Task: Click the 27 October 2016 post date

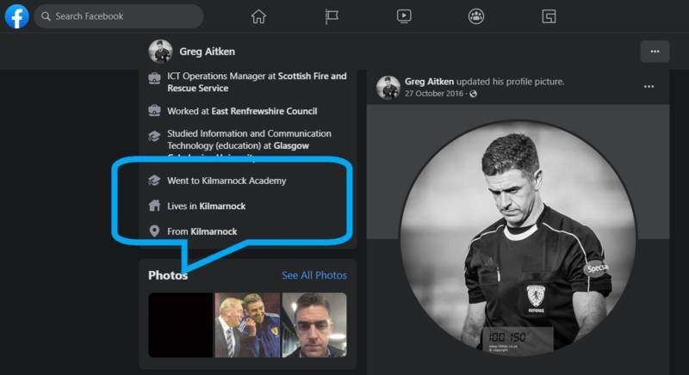Action: [434, 94]
